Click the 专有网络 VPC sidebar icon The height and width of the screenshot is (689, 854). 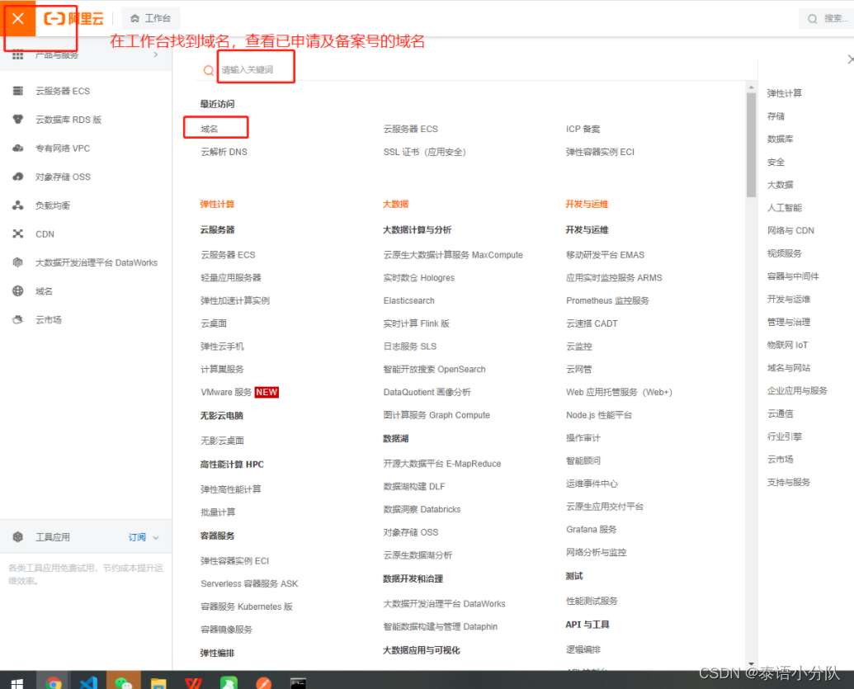point(18,149)
